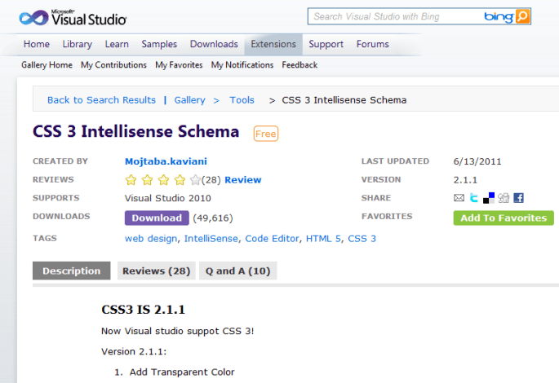Viewport: 559px width, 383px height.
Task: Switch to Q and A (10) tab
Action: click(x=237, y=271)
